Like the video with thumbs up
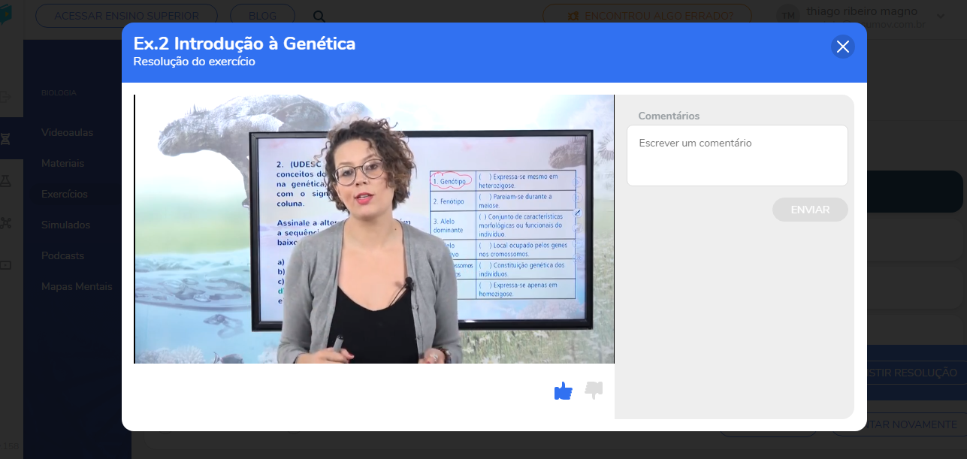Viewport: 967px width, 459px height. [563, 391]
